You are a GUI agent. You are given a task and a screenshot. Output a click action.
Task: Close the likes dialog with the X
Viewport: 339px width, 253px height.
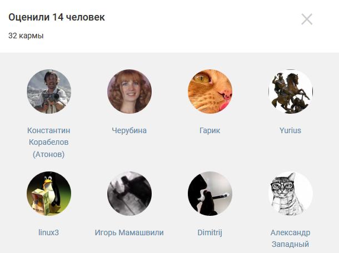click(x=307, y=19)
